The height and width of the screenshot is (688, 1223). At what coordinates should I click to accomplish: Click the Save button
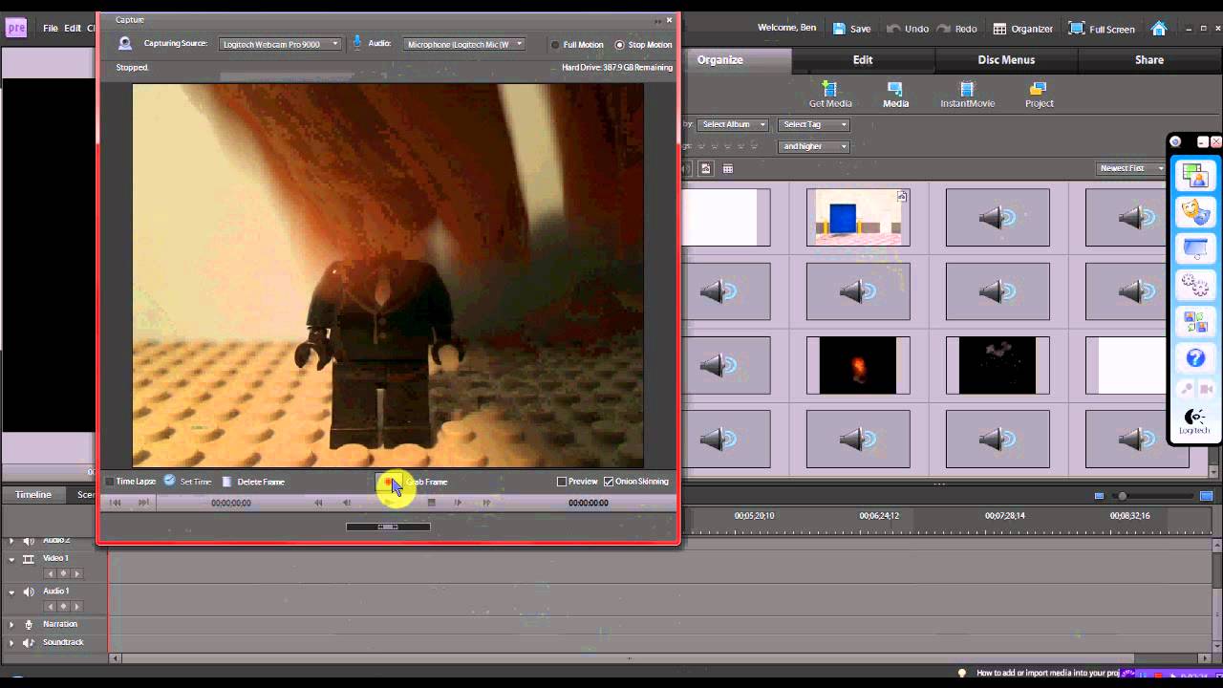851,29
